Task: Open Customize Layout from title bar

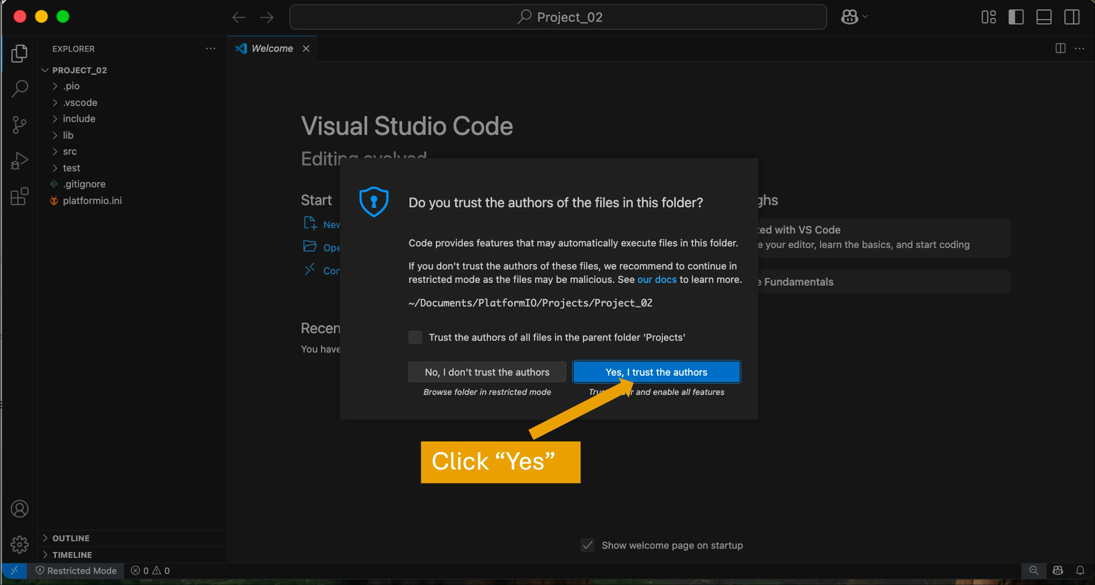Action: click(988, 17)
